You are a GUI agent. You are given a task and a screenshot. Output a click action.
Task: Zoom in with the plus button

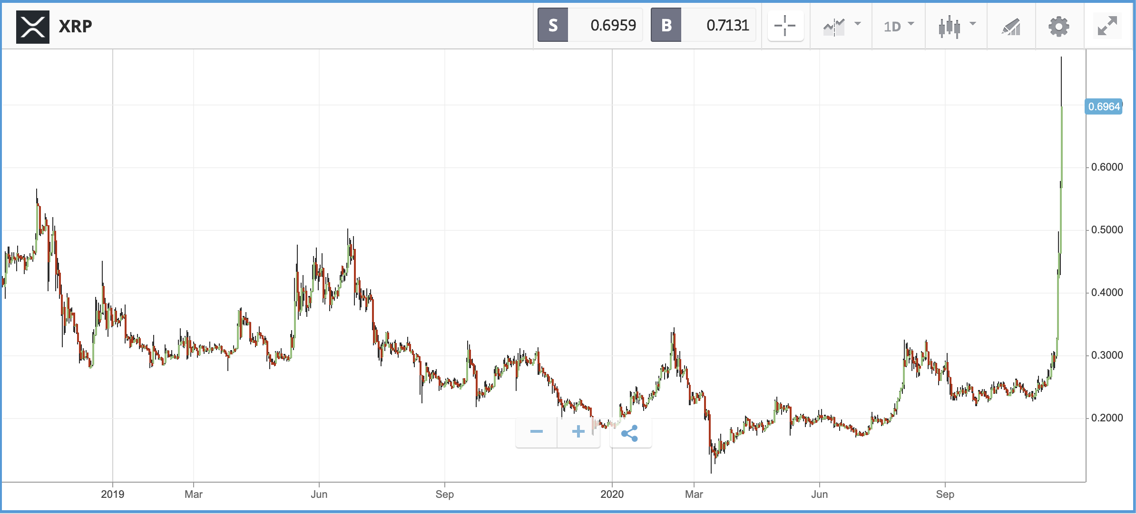click(578, 431)
